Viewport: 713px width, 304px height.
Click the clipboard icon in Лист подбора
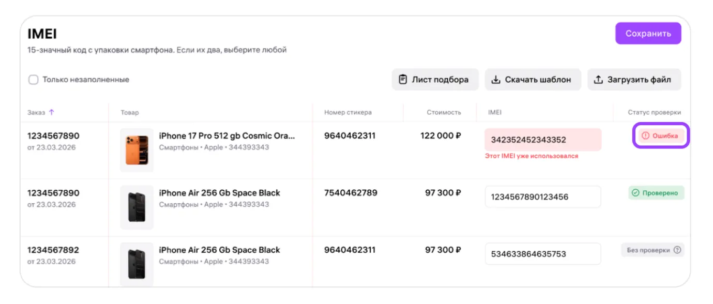click(x=403, y=80)
